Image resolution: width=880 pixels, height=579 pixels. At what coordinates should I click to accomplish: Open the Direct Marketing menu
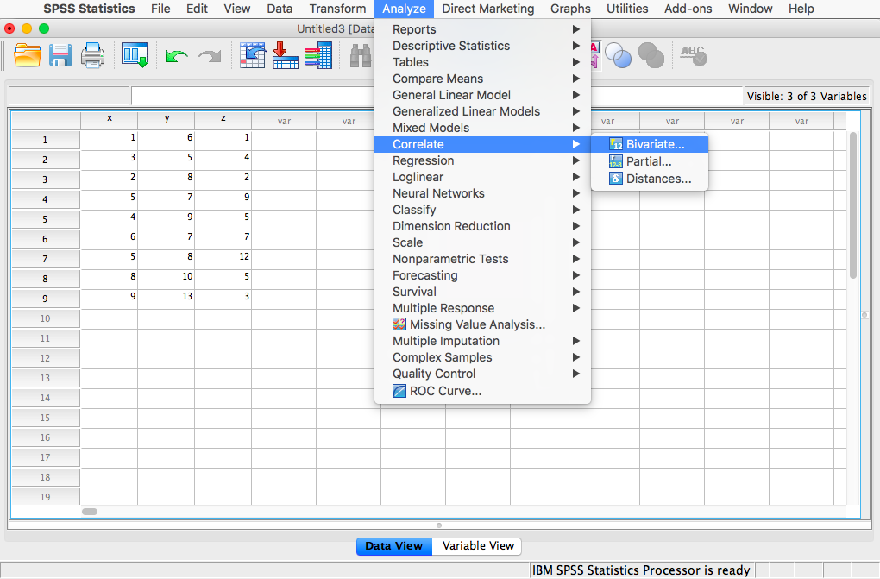pyautogui.click(x=488, y=9)
